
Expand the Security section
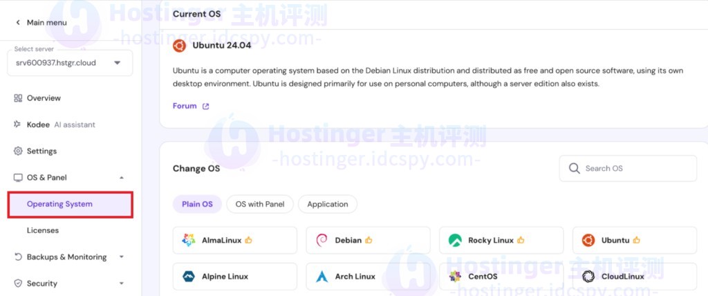tap(121, 284)
